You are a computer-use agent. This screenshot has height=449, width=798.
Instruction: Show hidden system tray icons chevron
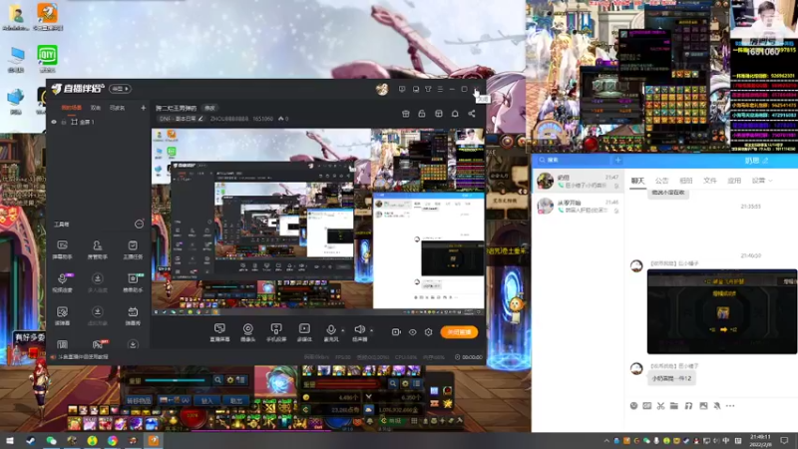pyautogui.click(x=606, y=440)
